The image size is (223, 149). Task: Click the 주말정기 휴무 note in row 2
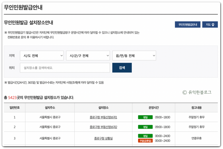tap(196, 127)
